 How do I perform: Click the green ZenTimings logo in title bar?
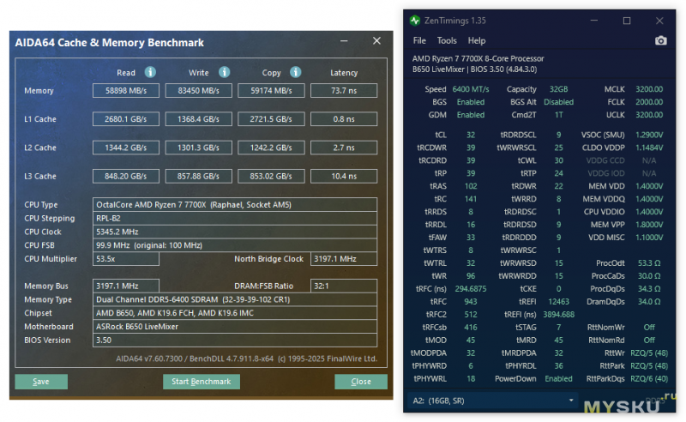415,20
